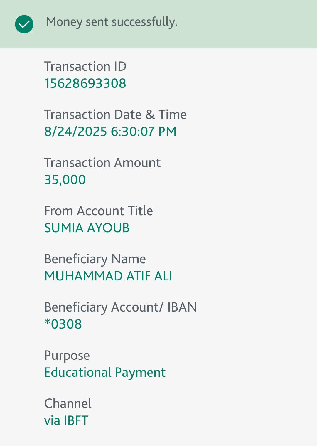Select the Beneficiary Name label
Image resolution: width=317 pixels, height=446 pixels.
point(95,259)
